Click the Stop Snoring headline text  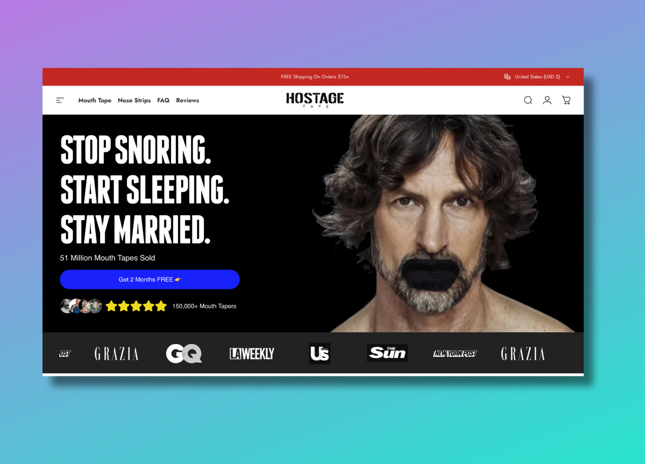tap(136, 150)
